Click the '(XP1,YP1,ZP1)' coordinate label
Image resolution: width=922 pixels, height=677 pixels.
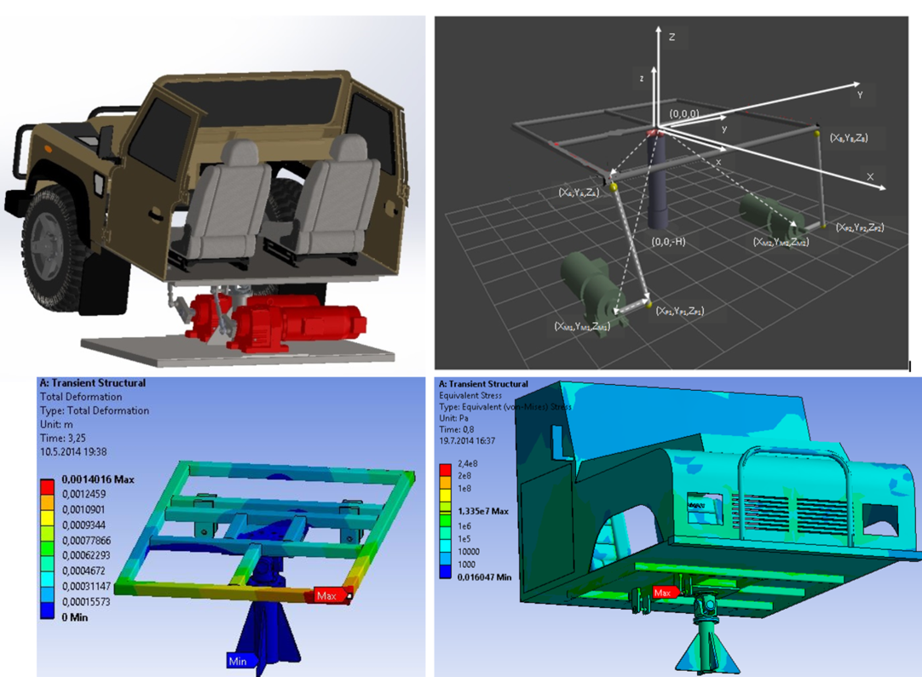(680, 310)
